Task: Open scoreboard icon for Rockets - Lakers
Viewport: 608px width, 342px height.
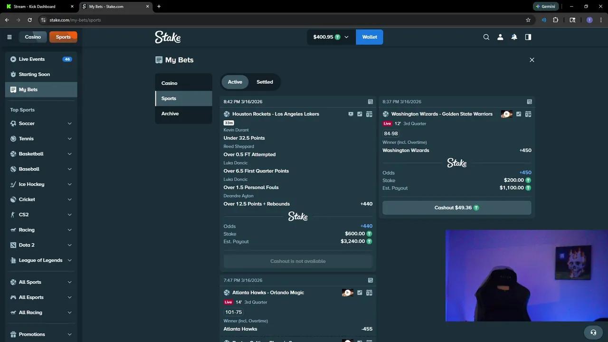Action: click(369, 114)
